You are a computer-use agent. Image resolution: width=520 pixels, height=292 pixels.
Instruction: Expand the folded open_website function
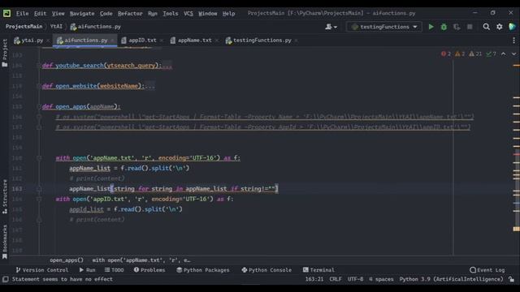(x=39, y=86)
